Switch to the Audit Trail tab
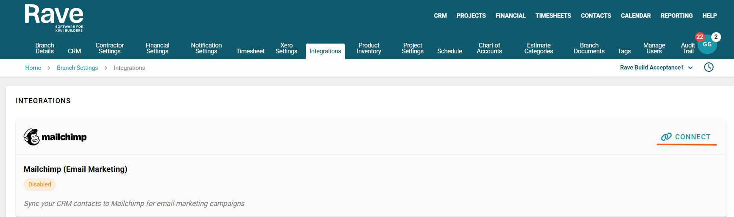The height and width of the screenshot is (217, 734). [x=688, y=48]
